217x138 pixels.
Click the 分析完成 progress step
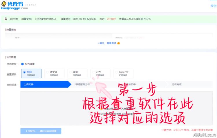click(176, 84)
